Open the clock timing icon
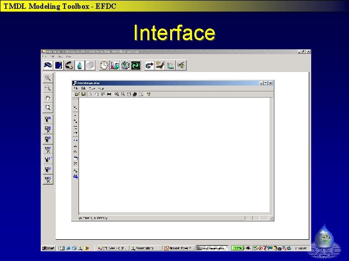The height and width of the screenshot is (261, 349). (104, 65)
